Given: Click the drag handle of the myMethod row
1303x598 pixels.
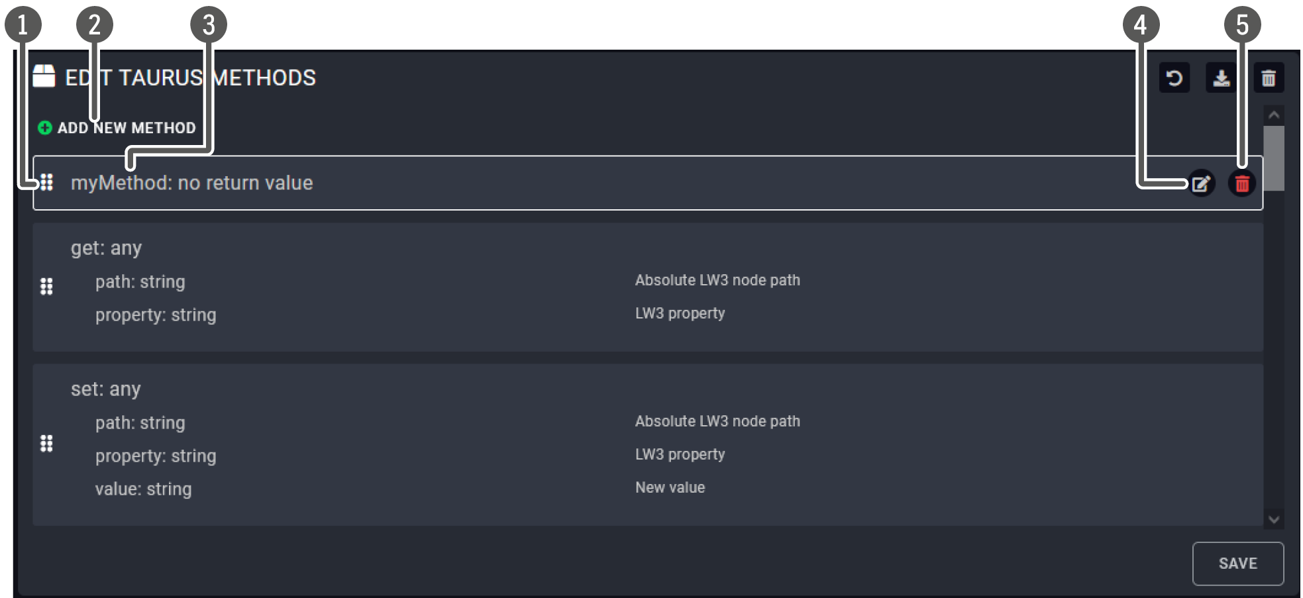Looking at the screenshot, I should coord(46,182).
